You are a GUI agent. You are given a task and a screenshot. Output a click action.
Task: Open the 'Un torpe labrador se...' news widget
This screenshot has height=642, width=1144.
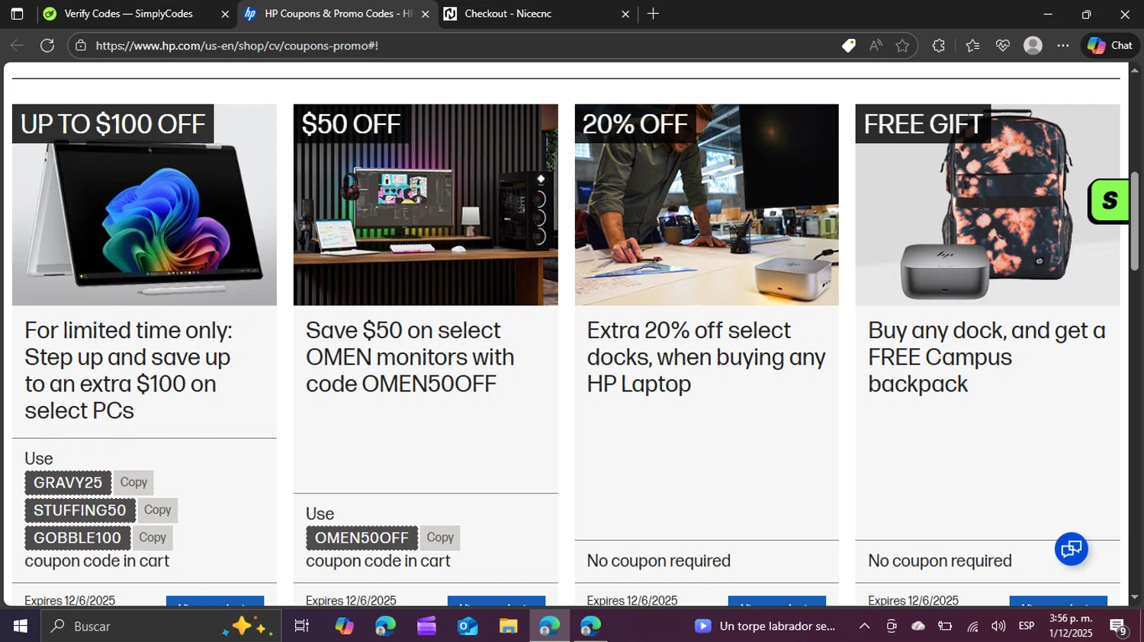(766, 626)
